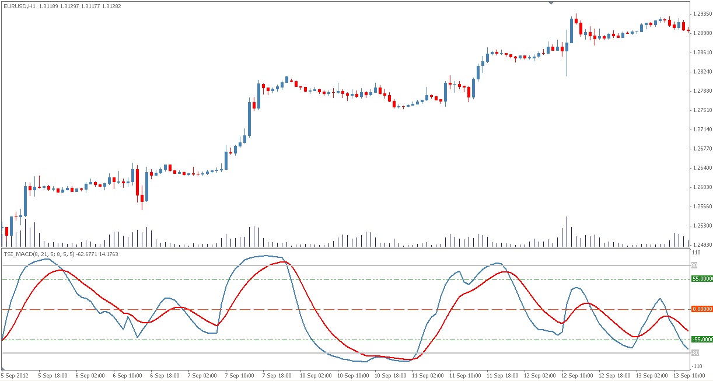This screenshot has width=713, height=381.
Task: Select the 1.24930 price axis label
Action: 702,244
